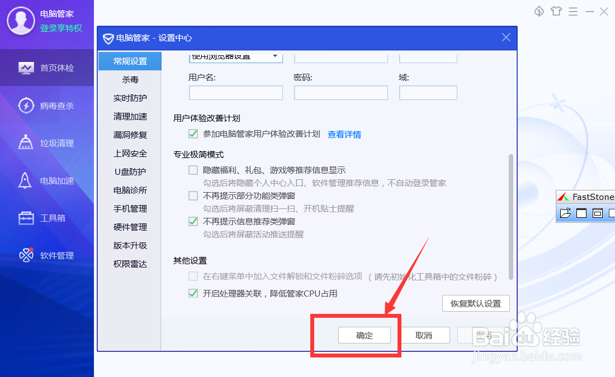Open 垃圾清理 in main sidebar
The width and height of the screenshot is (615, 377).
click(x=46, y=143)
